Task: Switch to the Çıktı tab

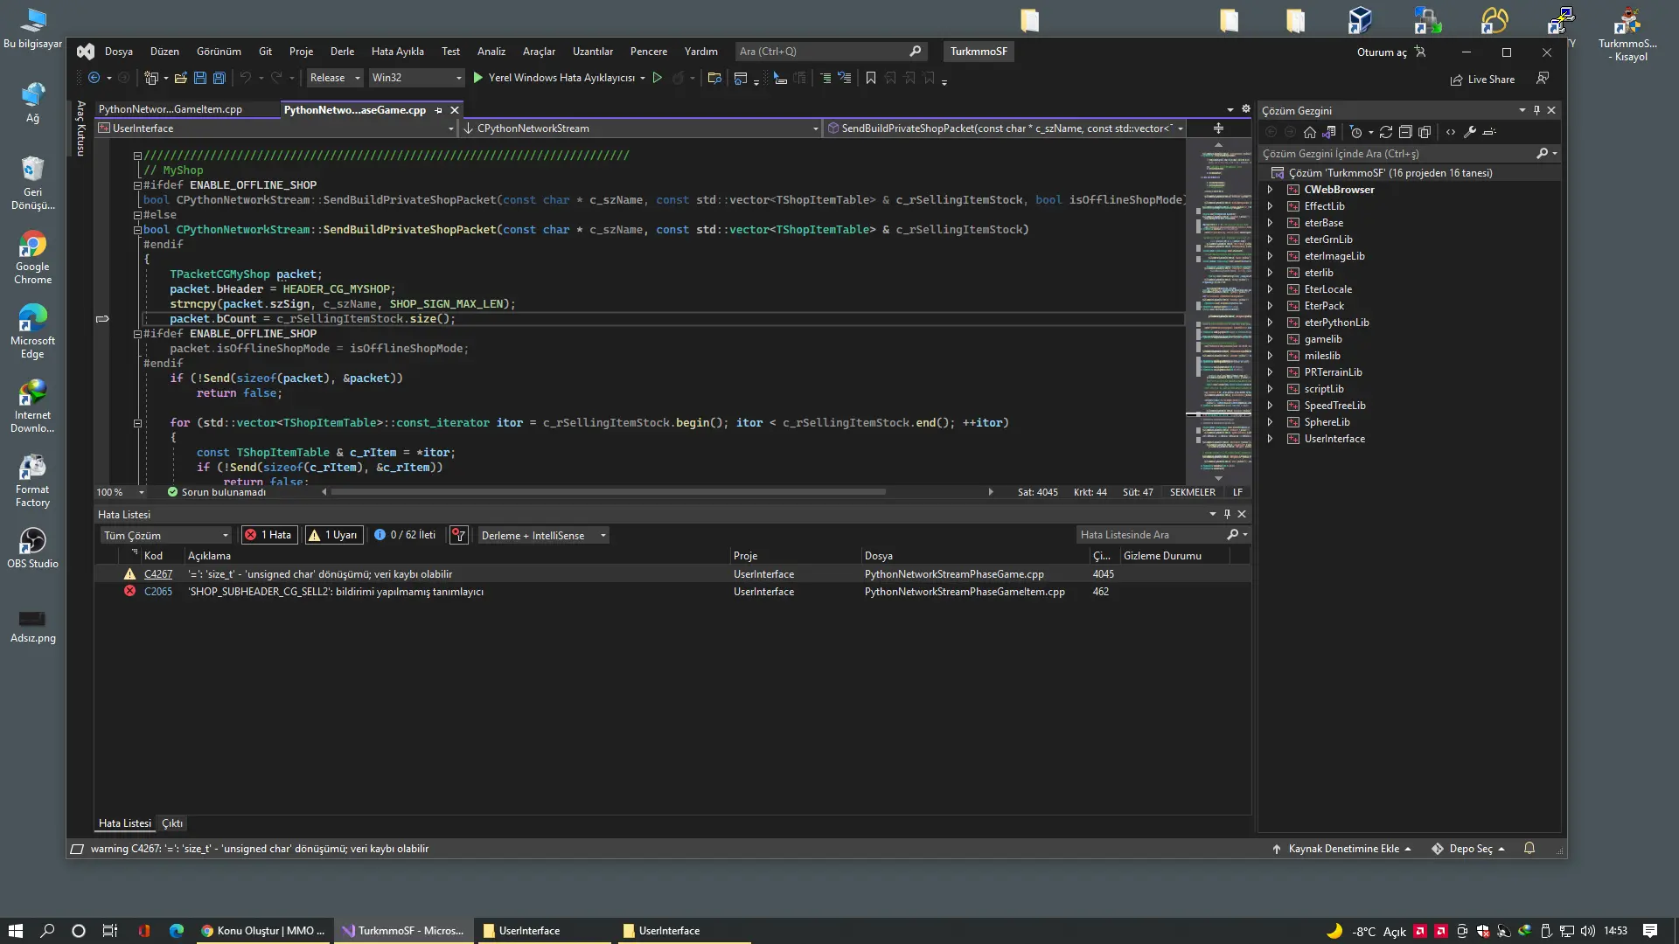Action: (172, 823)
